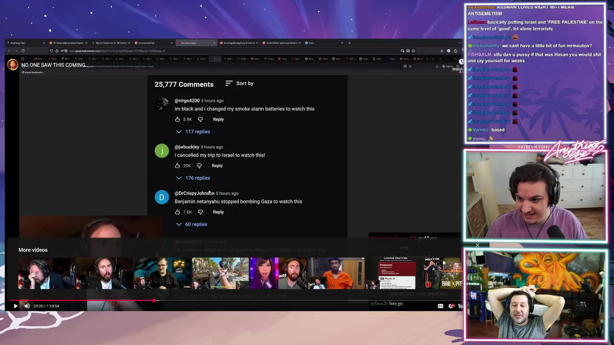Dislike the @virgo4200 comment
614x345 pixels.
click(x=201, y=119)
